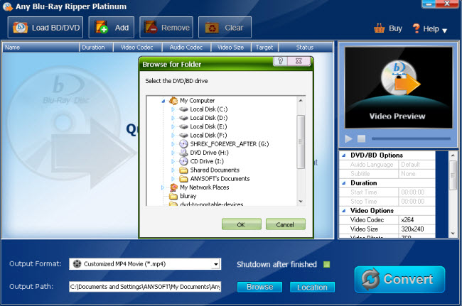Screen dimensions: 462x306
Task: Click the Add file toolbar button
Action: point(112,28)
